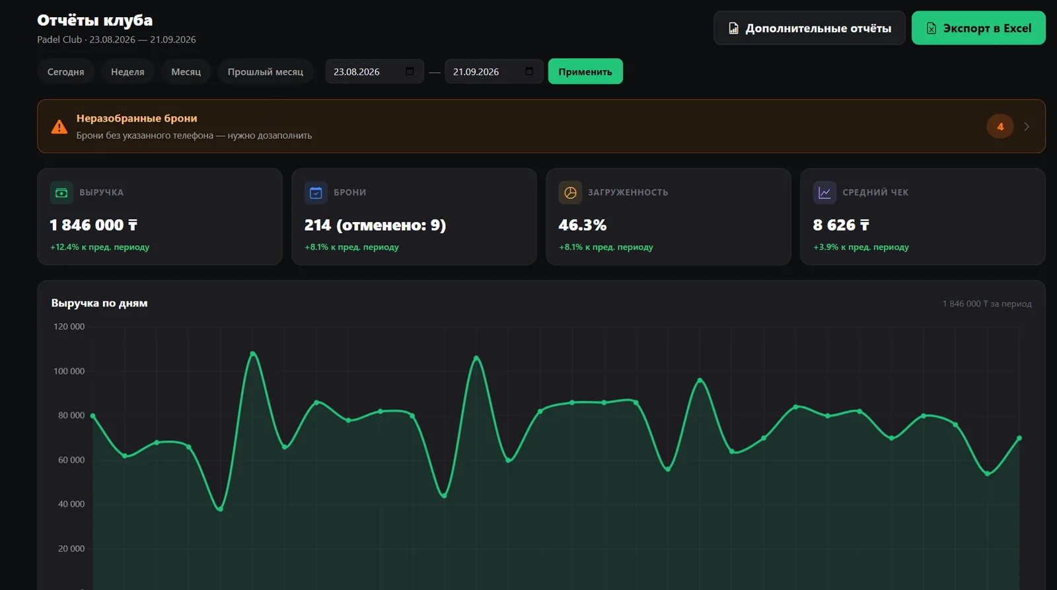
Task: Click the 40 000 axis label
Action: pos(71,504)
